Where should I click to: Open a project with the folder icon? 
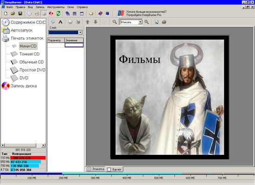tap(13, 13)
